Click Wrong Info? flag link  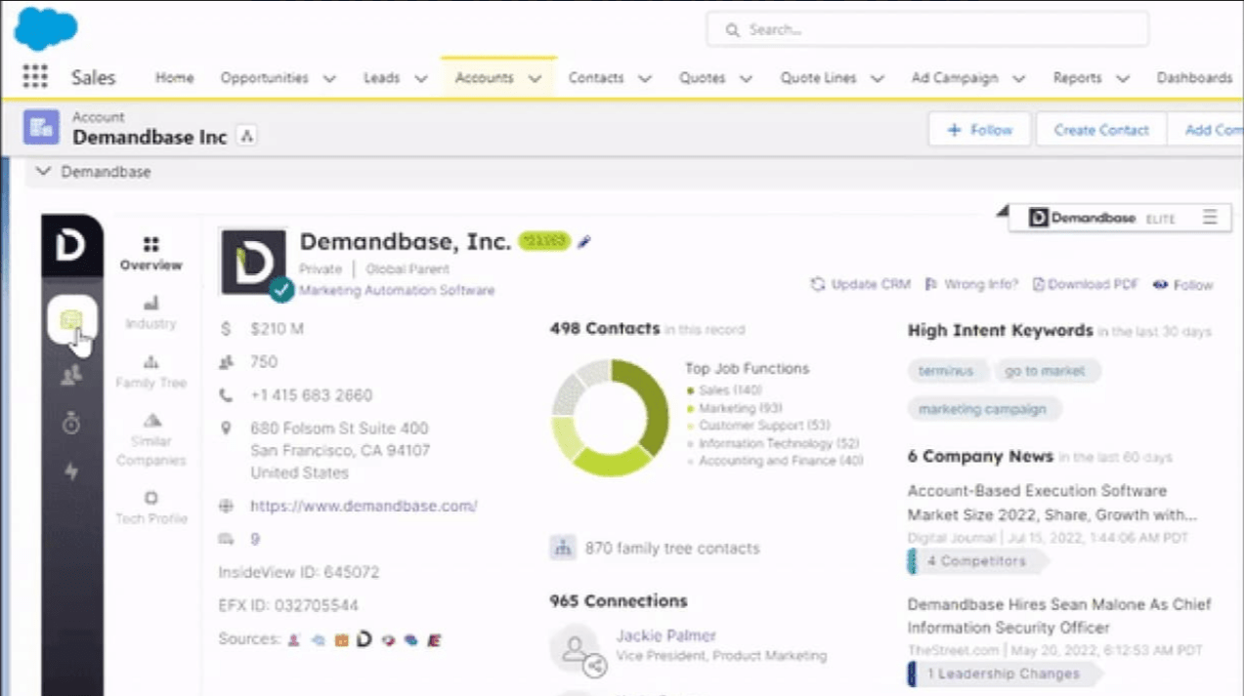coord(970,284)
